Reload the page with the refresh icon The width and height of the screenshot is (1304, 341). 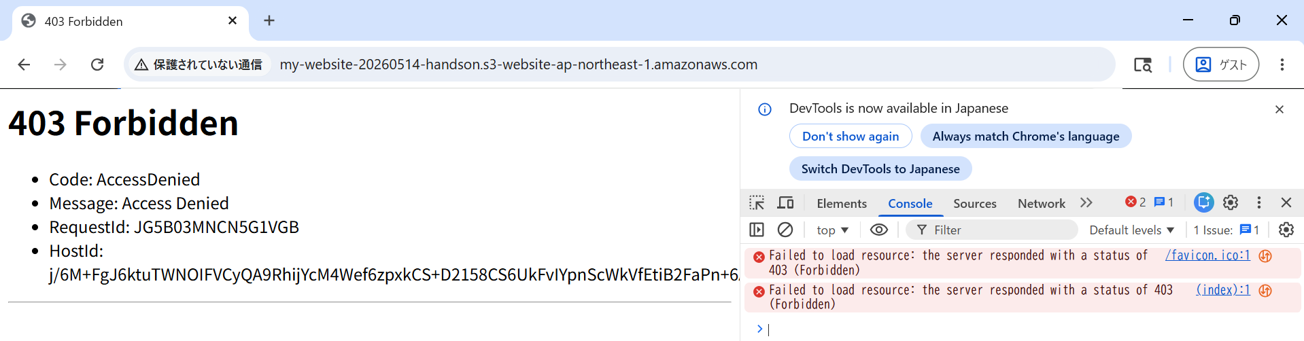[x=97, y=65]
